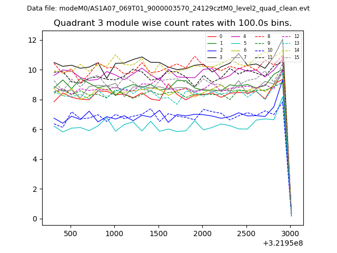Click the data file path text at top
This screenshot has height=253, width=337.
tap(168, 8)
